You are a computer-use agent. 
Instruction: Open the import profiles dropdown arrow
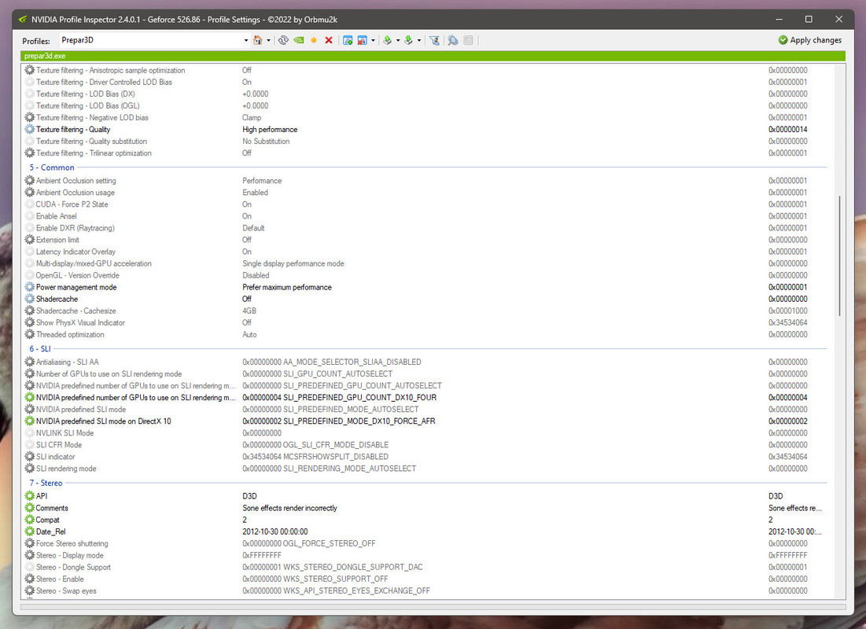[419, 40]
